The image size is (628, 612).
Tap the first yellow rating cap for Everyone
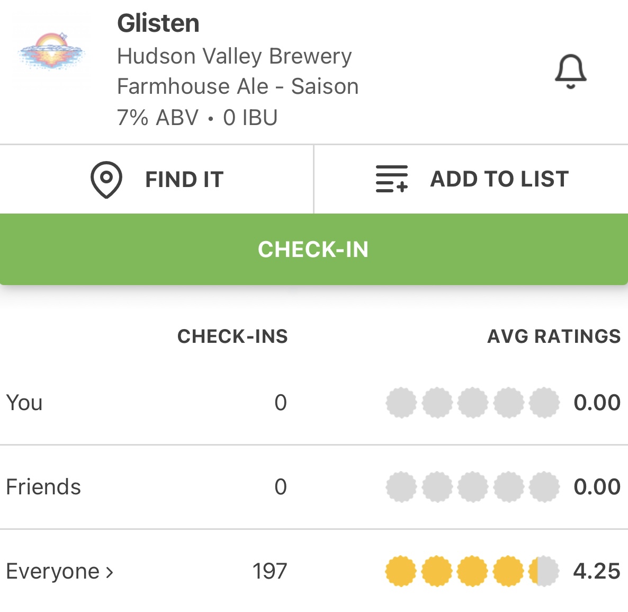click(x=401, y=571)
